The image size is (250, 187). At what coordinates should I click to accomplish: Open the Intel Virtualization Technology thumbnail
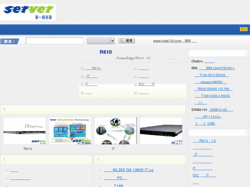pos(70,131)
